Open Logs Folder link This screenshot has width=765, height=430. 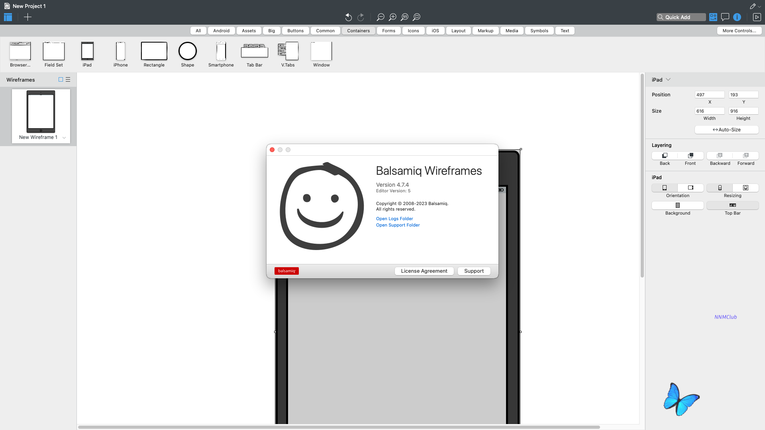[x=394, y=219]
